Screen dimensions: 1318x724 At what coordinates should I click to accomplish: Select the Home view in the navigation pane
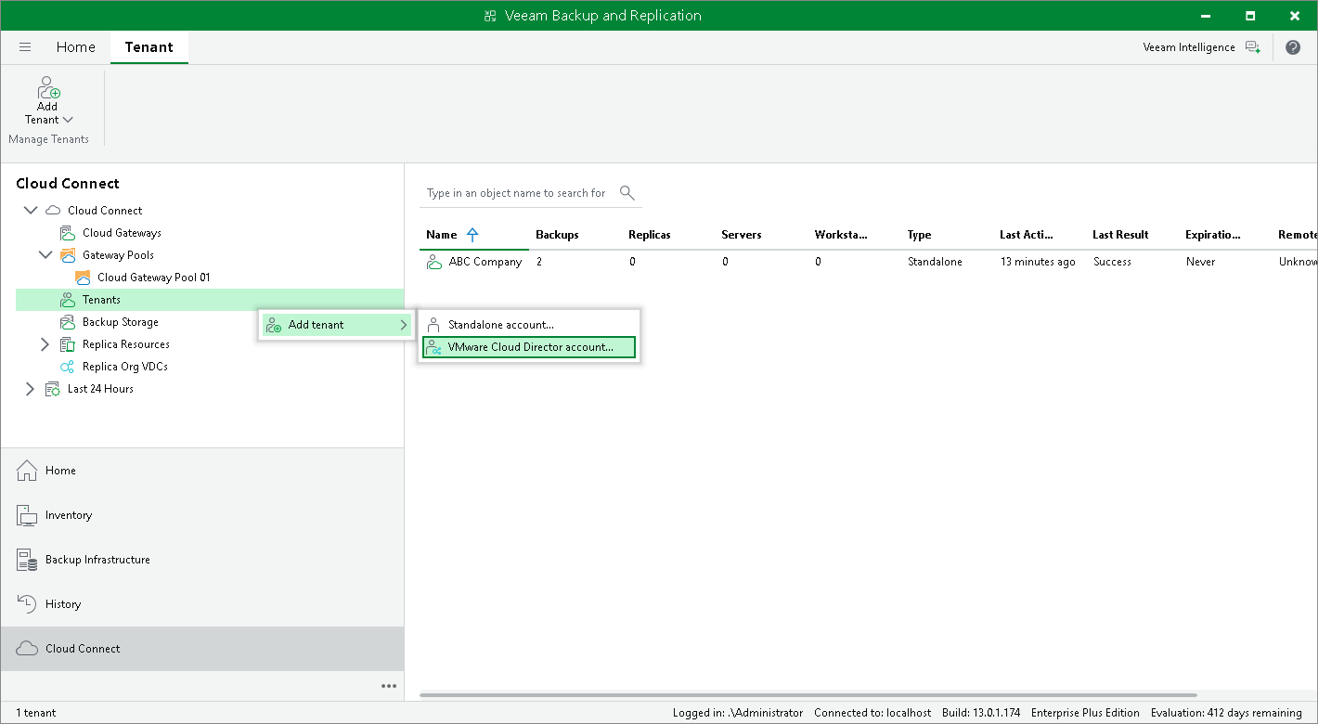click(x=58, y=471)
